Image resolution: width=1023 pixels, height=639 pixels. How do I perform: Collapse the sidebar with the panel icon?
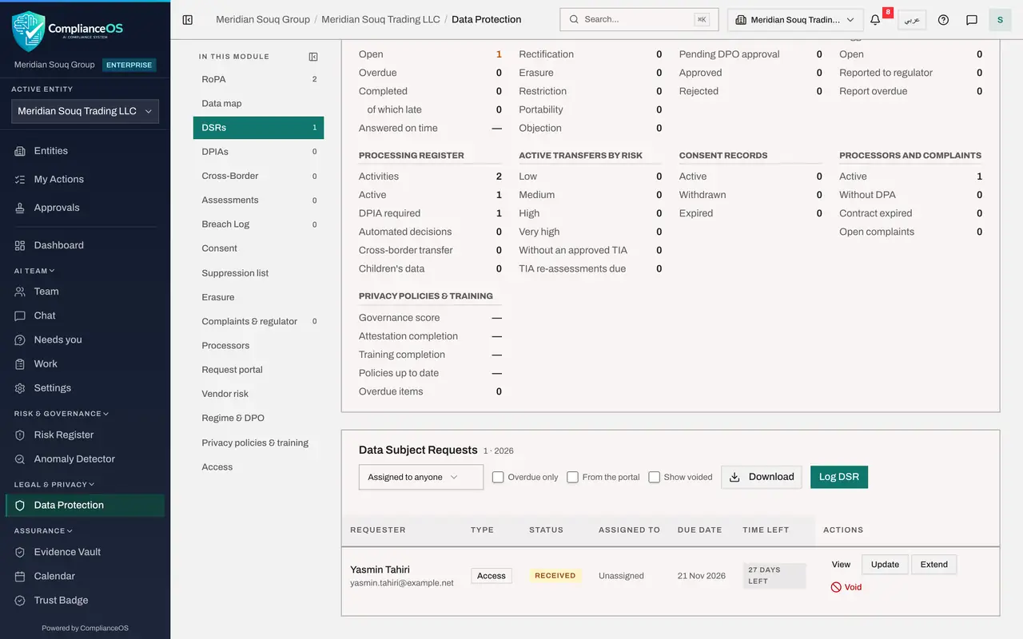tap(188, 20)
